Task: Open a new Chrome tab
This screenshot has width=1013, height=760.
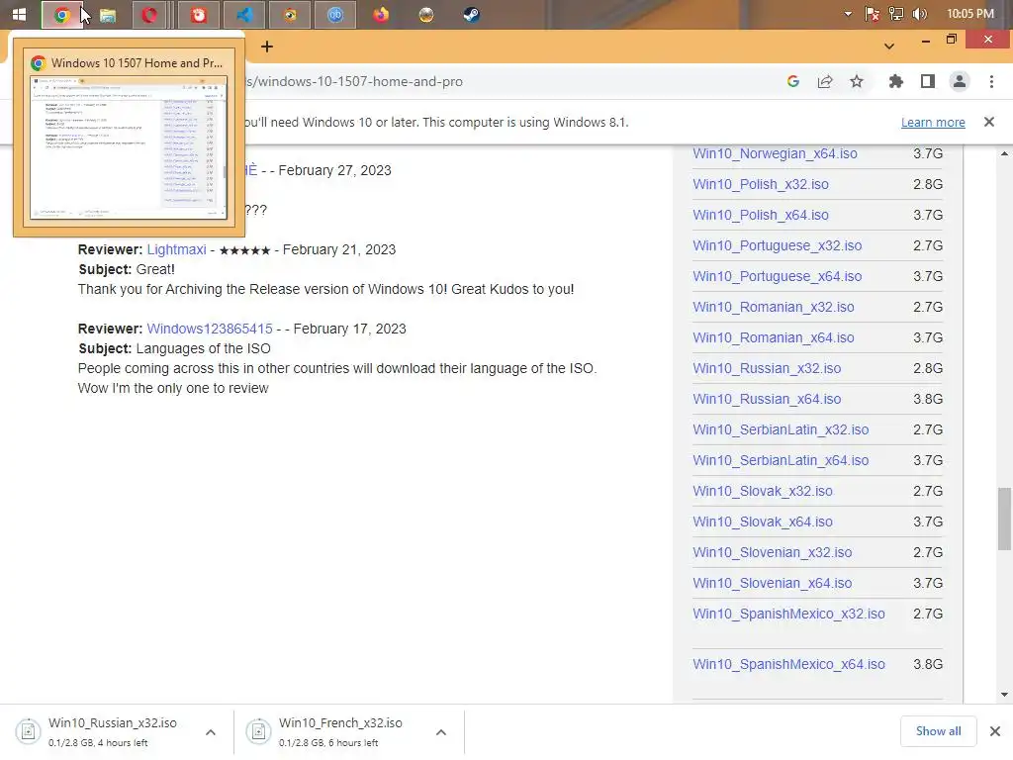Action: 267,47
